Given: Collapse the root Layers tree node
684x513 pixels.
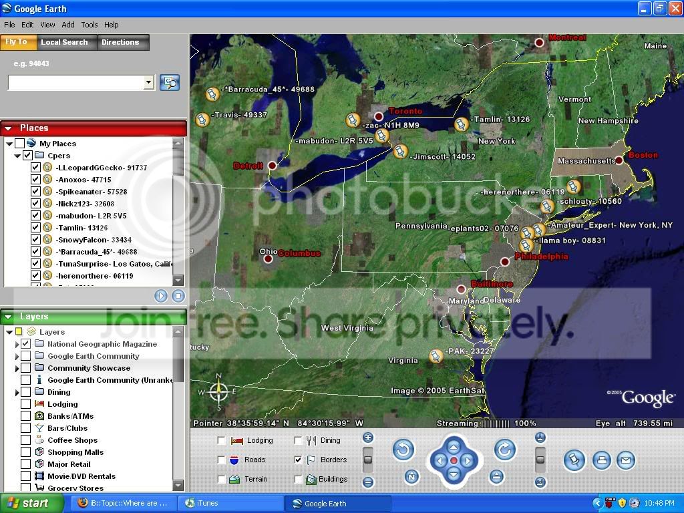Looking at the screenshot, I should click(x=9, y=332).
